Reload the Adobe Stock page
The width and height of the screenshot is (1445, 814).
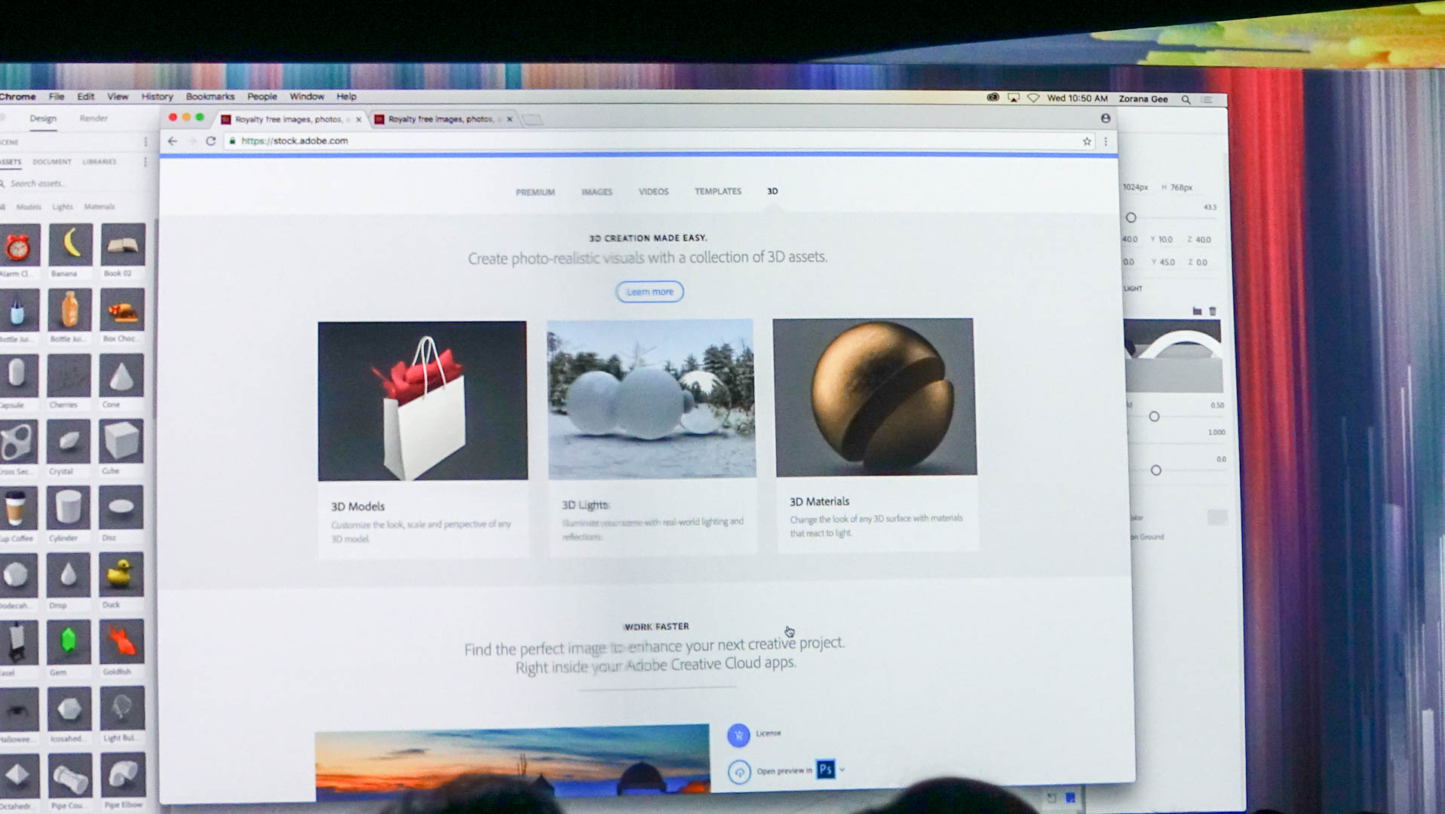click(211, 141)
